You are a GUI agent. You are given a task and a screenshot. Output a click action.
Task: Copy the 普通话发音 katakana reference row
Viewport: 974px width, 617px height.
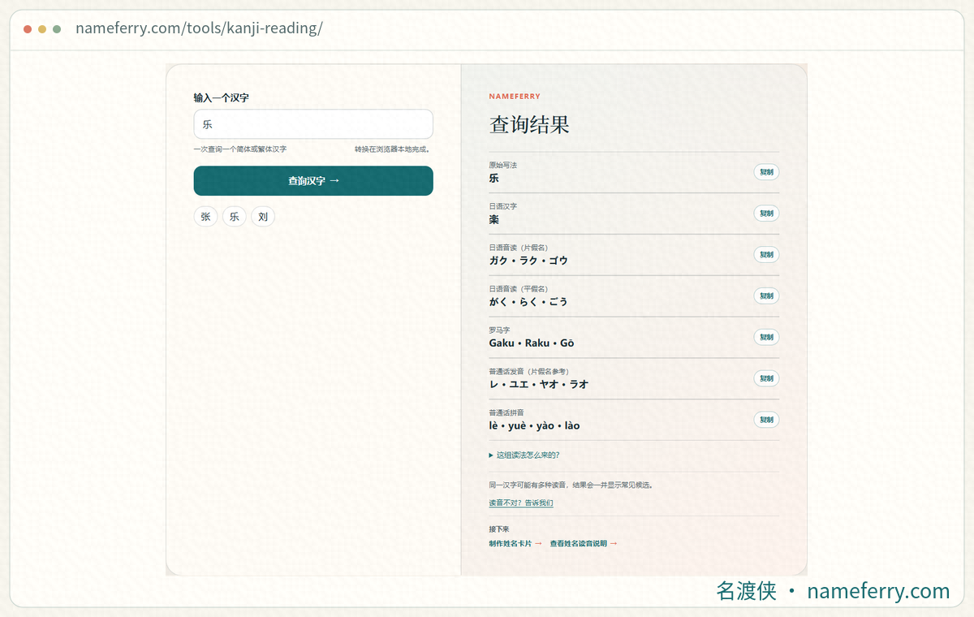[x=766, y=378]
